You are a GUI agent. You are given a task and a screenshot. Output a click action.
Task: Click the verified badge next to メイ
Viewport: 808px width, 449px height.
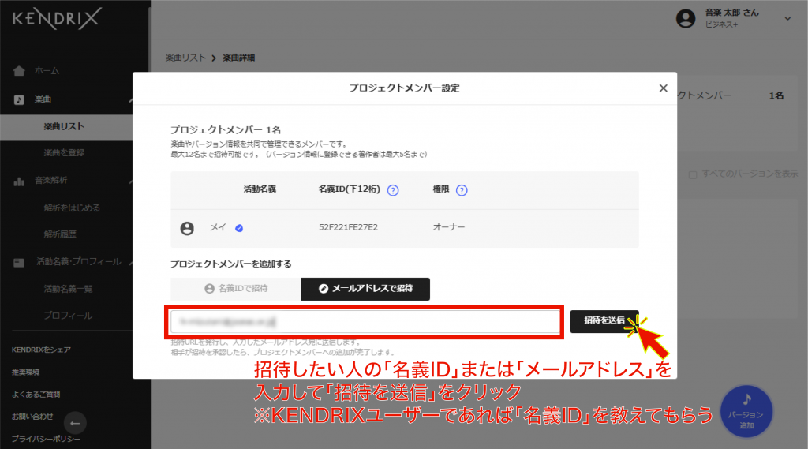pos(239,228)
